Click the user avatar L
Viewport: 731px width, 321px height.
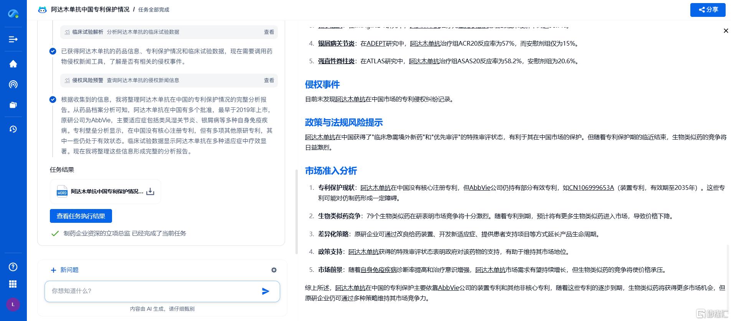coord(13,305)
